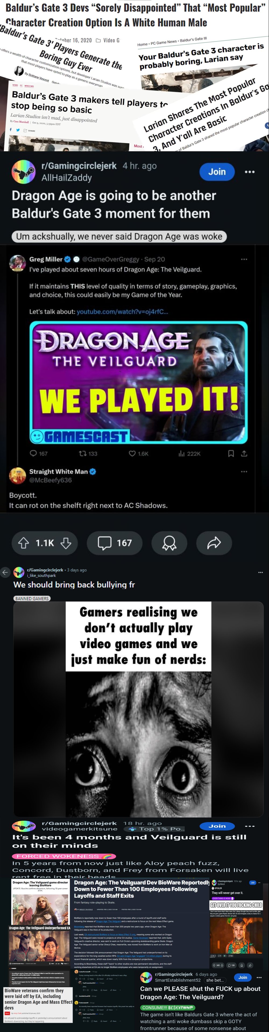Screen dimensions: 269x1032
Task: Give an award to the post
Action: (x=169, y=543)
